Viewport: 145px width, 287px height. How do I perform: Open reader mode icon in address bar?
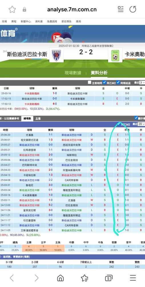pyautogui.click(x=121, y=9)
